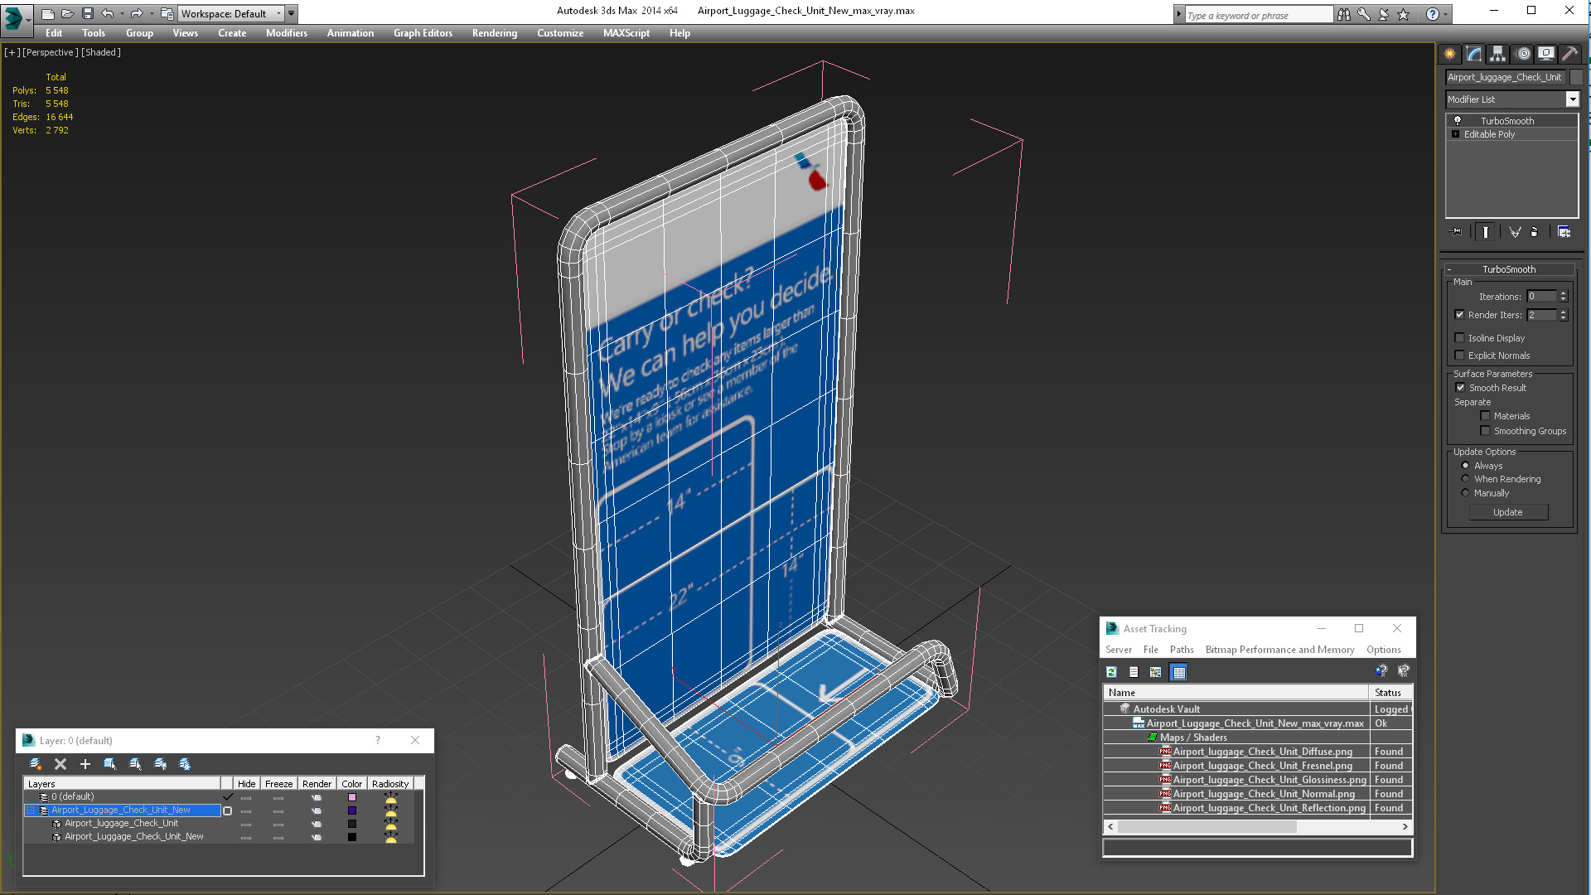Open the Modifiers menu

point(286,33)
